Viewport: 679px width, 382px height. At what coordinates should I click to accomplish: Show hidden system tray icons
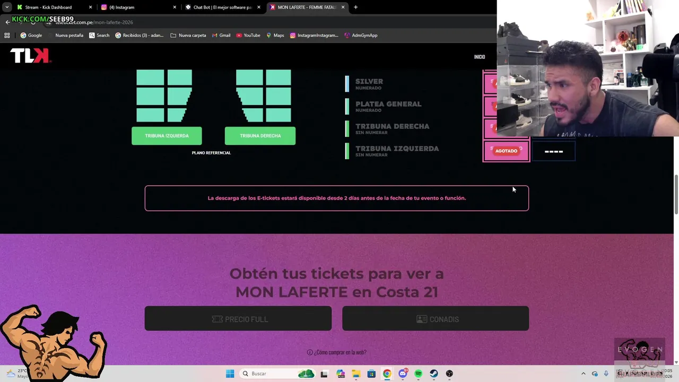pyautogui.click(x=584, y=374)
